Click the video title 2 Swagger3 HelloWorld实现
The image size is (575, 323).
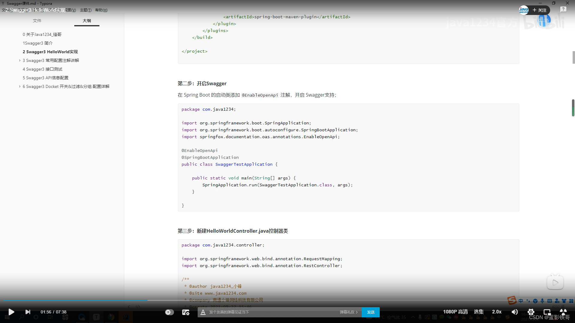click(35, 10)
